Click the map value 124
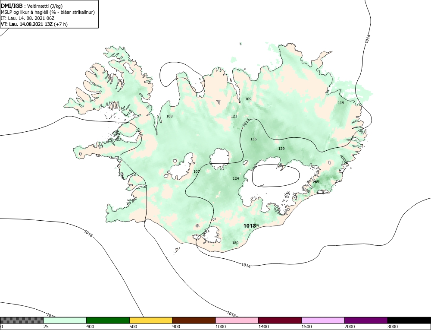 (236, 178)
